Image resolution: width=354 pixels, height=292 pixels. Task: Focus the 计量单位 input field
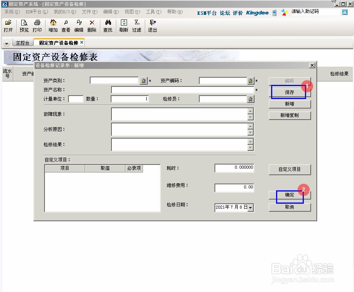point(76,99)
